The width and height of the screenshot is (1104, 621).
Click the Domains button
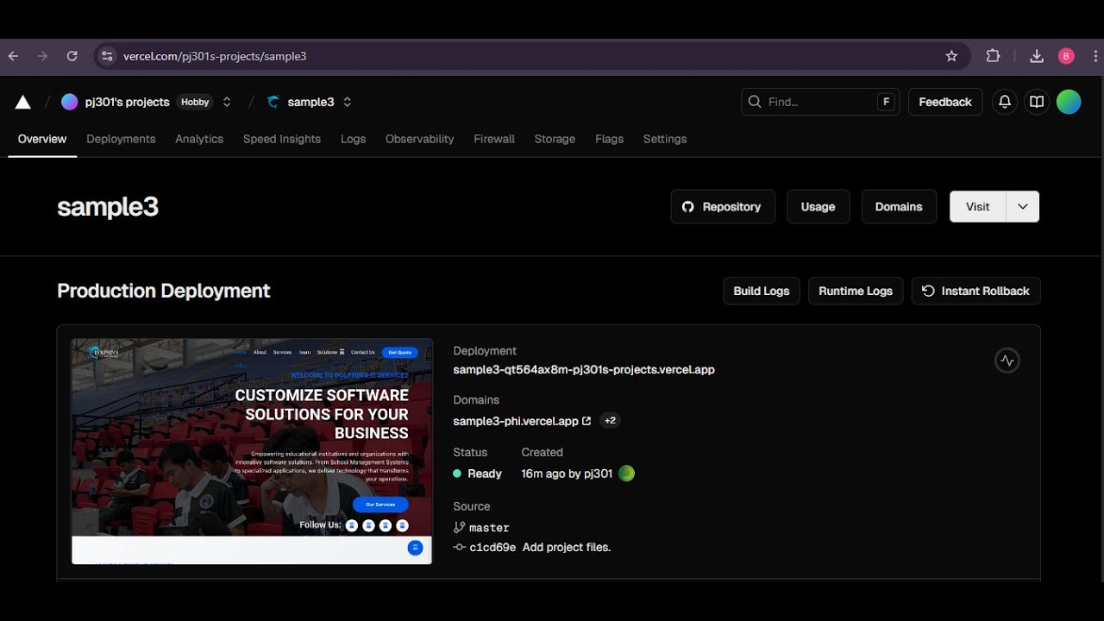click(x=899, y=207)
